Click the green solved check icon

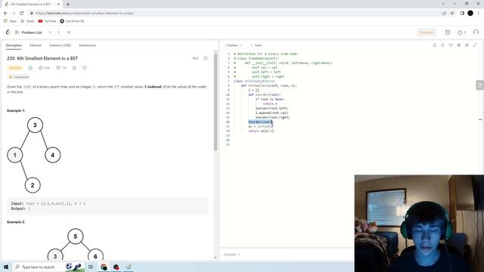(30, 68)
